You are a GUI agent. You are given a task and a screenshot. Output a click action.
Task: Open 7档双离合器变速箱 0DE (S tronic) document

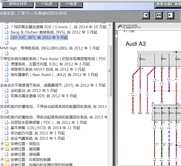tap(59, 27)
